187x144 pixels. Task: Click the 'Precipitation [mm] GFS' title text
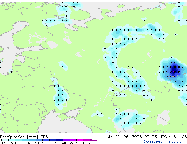coord(24,137)
